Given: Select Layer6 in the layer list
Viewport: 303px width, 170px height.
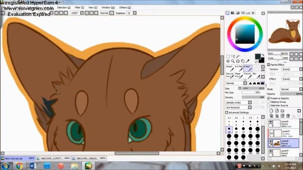Looking at the screenshot, I should point(284,124).
